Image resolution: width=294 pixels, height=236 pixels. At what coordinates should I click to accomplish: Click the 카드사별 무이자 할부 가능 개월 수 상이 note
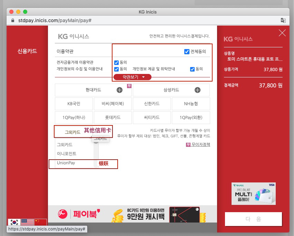pyautogui.click(x=180, y=131)
